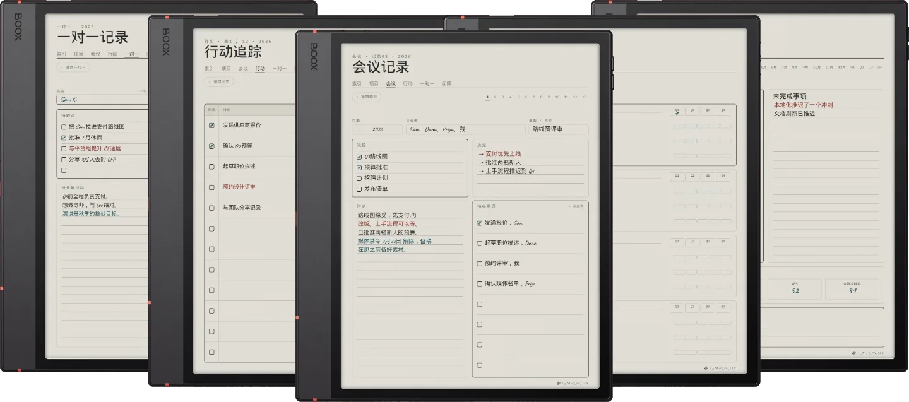Check the 预约设计评审 action row checkbox
The image size is (909, 402).
click(x=211, y=187)
